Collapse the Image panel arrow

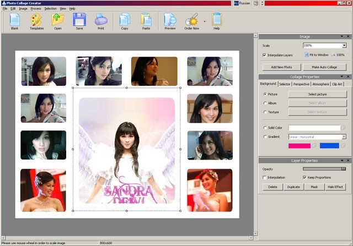pos(342,36)
